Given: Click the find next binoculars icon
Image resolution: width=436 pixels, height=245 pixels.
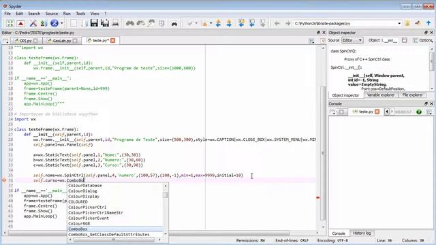Looking at the screenshot, I should point(141,23).
